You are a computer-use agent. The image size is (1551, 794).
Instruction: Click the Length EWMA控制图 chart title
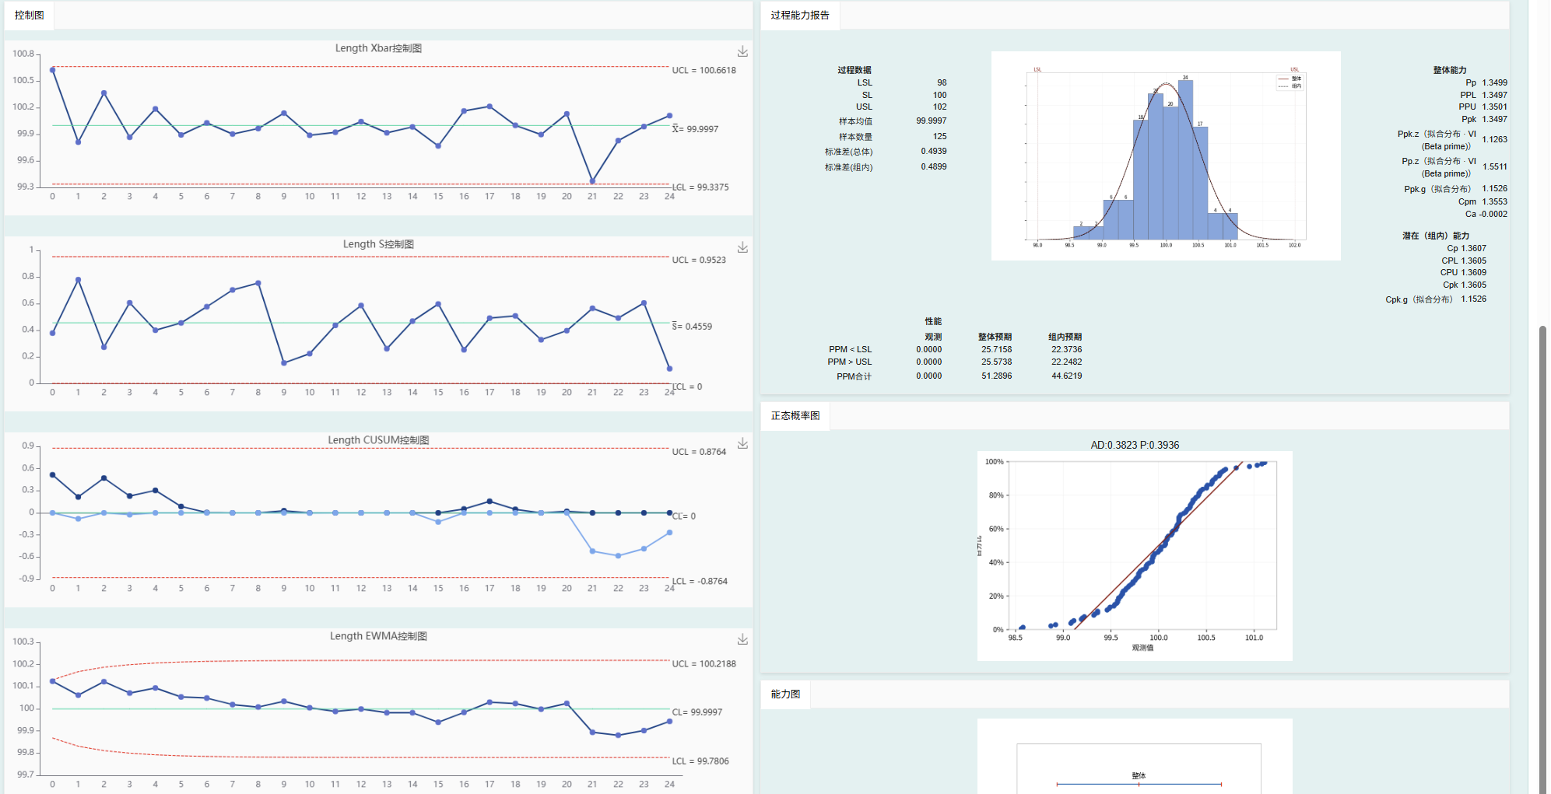point(378,636)
